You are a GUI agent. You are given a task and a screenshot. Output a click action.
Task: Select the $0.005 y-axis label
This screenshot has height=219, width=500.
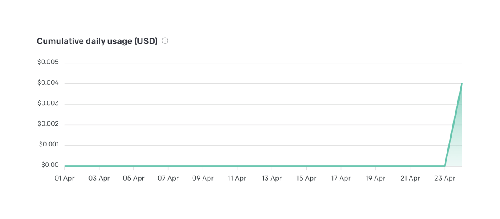(48, 62)
